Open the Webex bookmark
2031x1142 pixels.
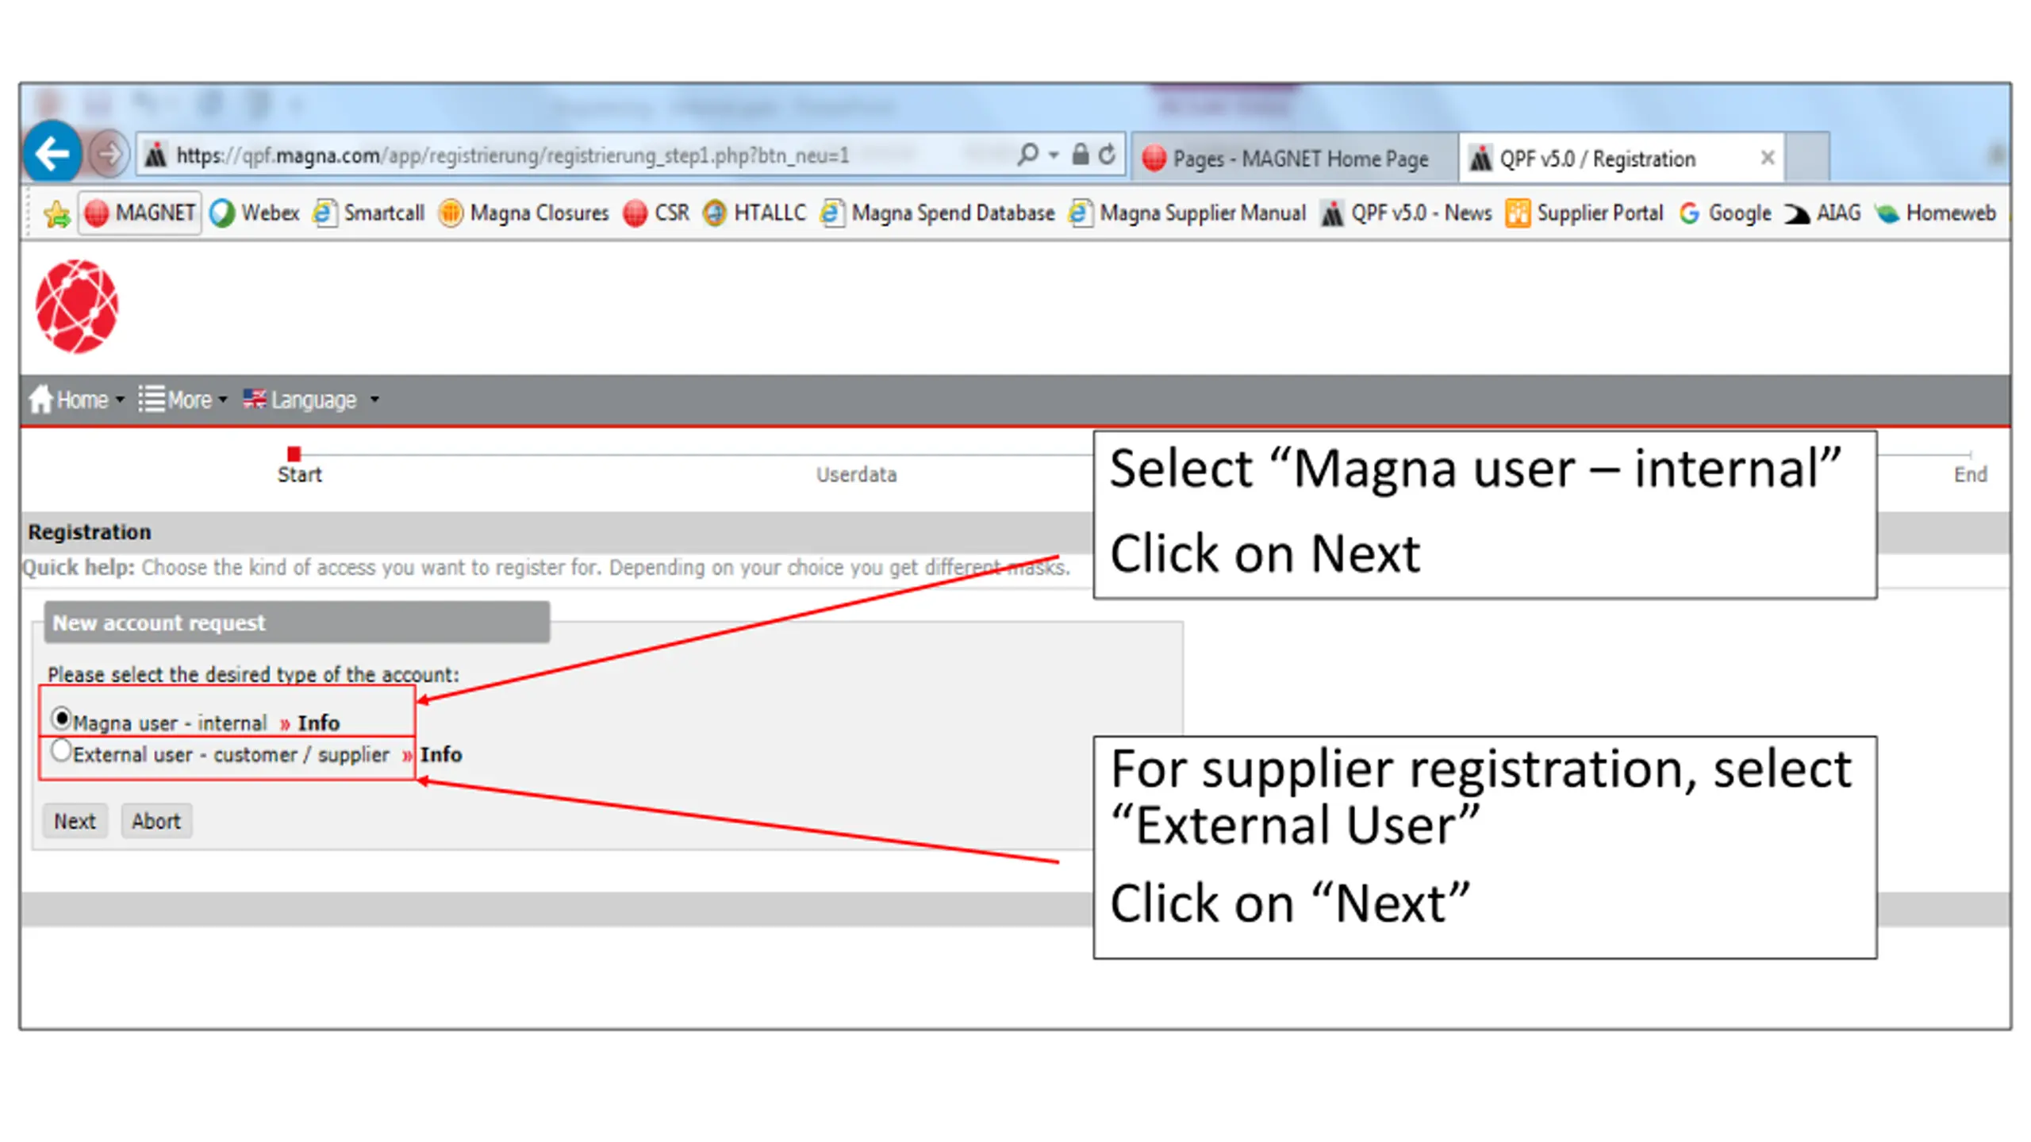pyautogui.click(x=255, y=213)
